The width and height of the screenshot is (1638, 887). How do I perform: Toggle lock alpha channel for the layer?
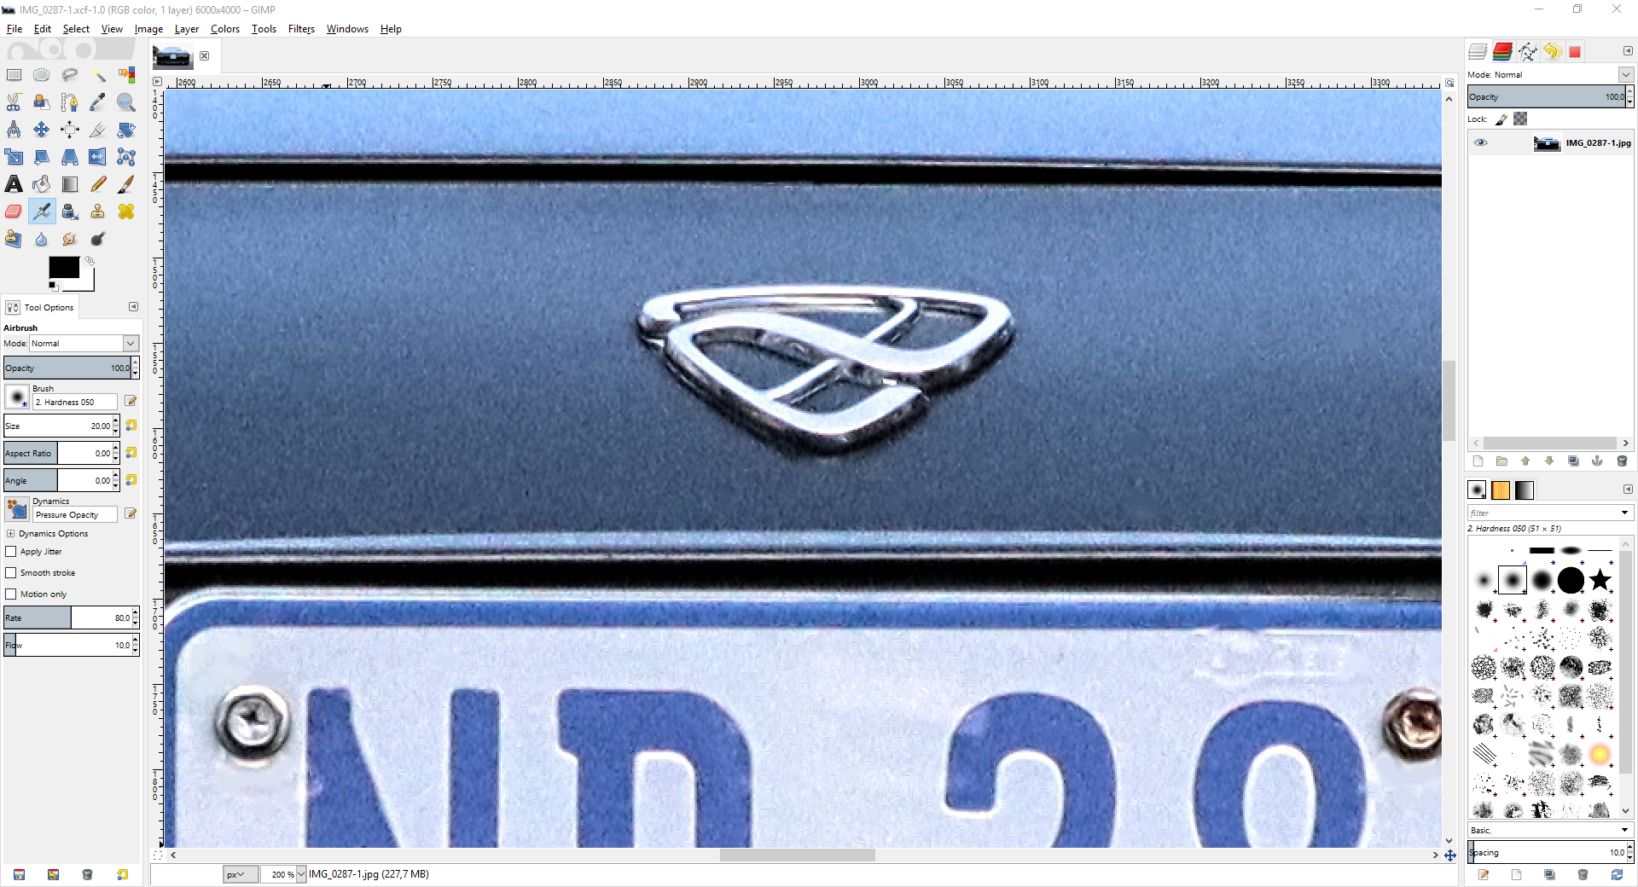[1520, 119]
